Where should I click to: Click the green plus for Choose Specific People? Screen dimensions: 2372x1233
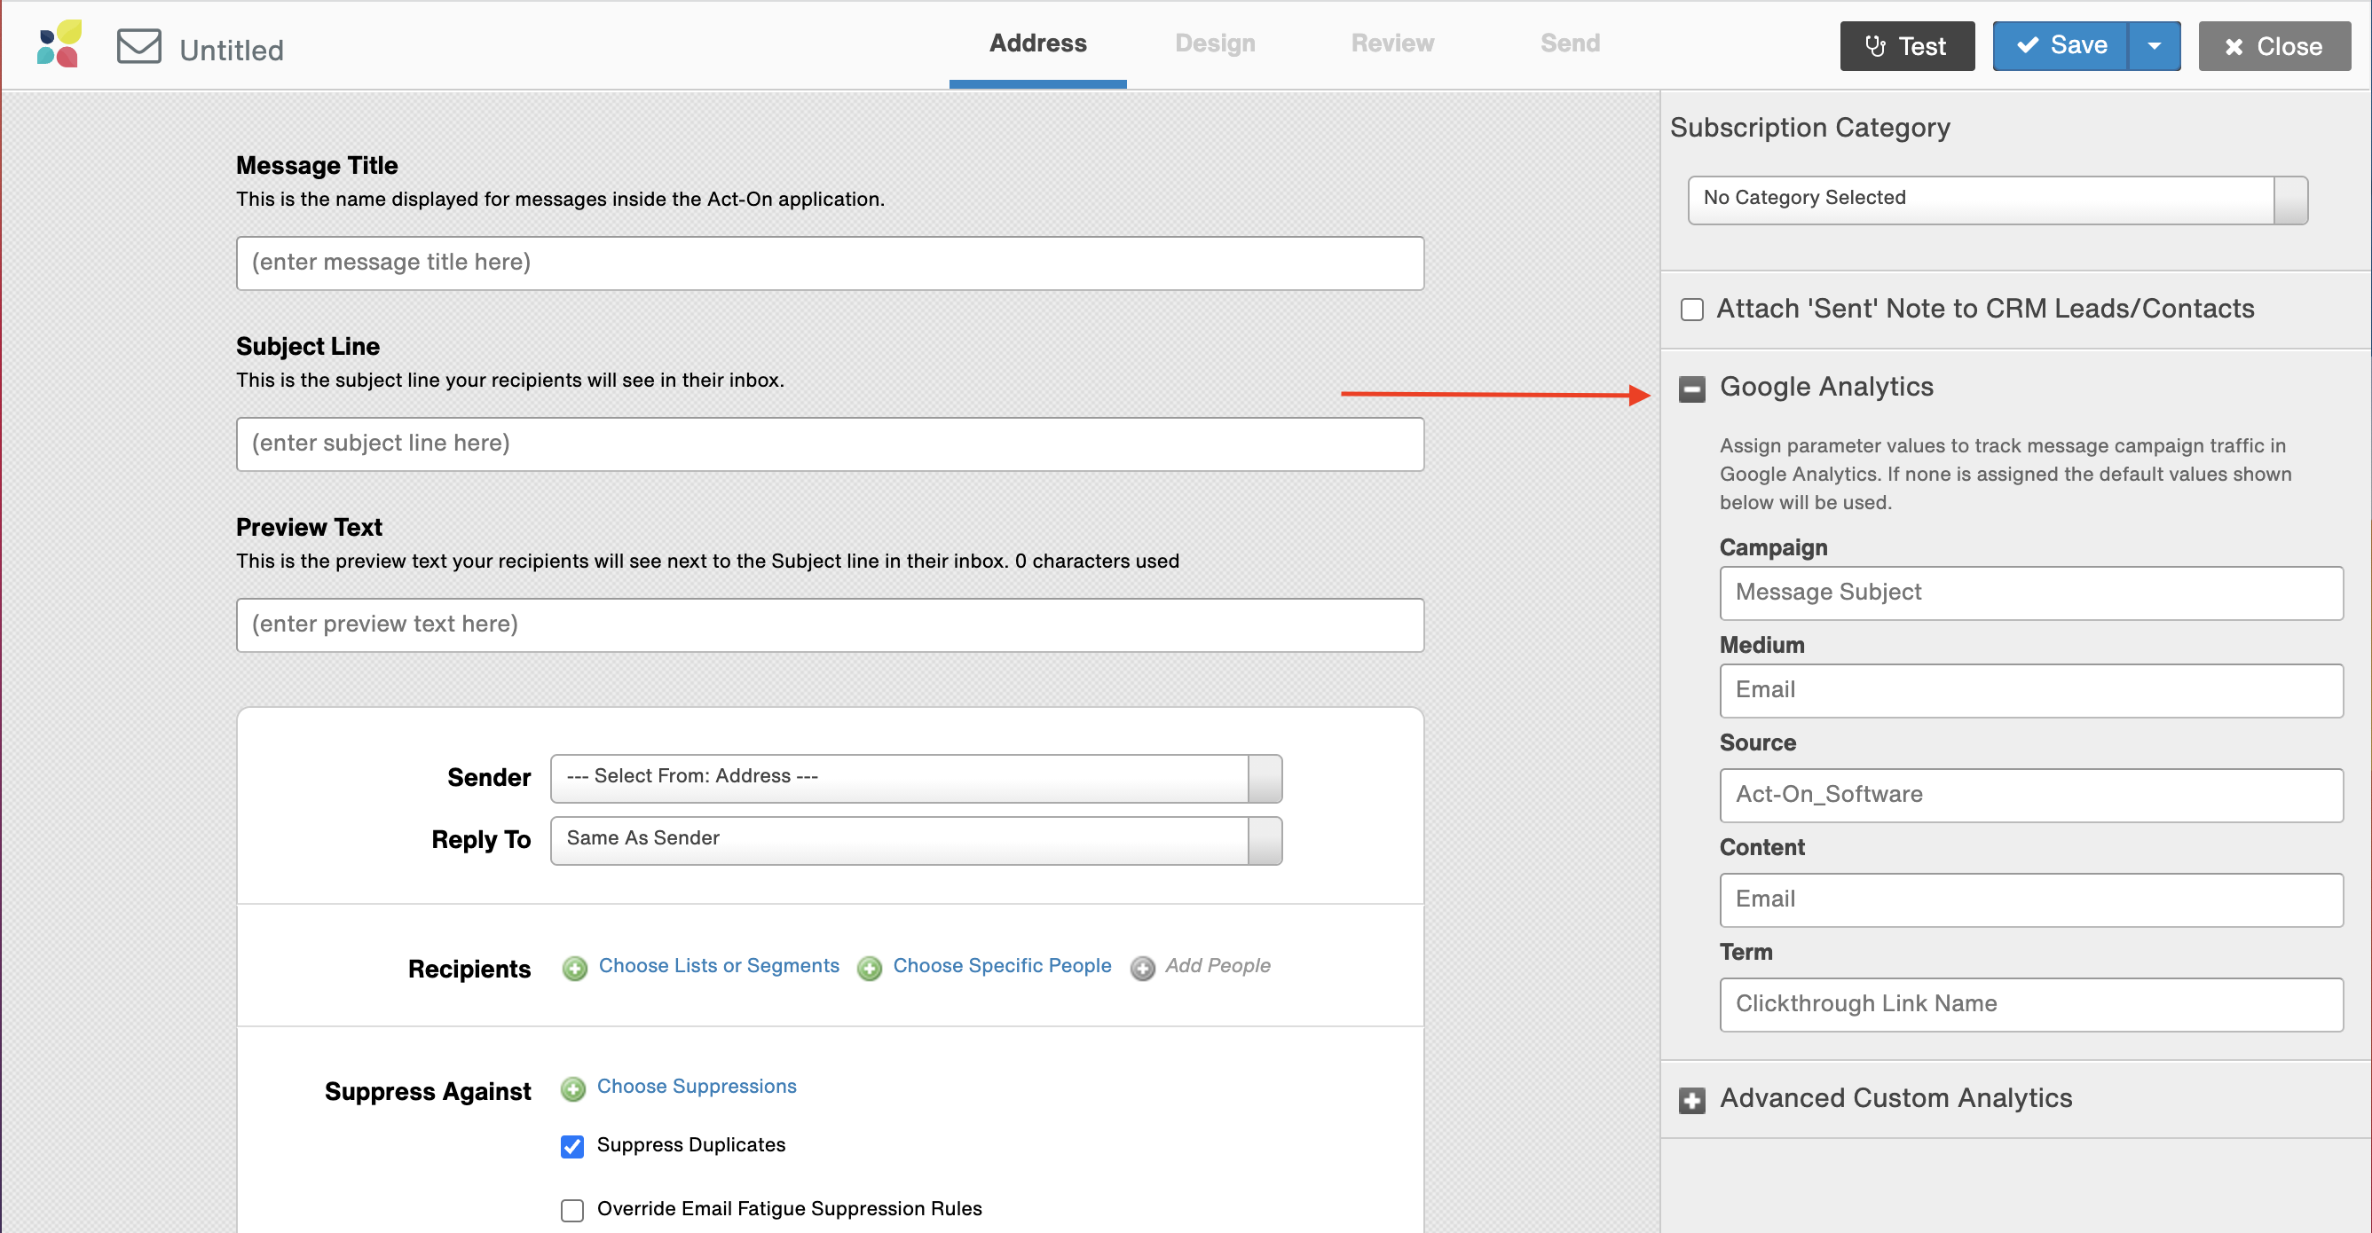point(870,968)
